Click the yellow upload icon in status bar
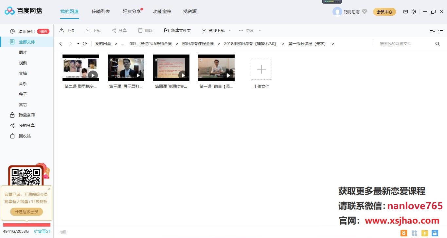The height and width of the screenshot is (238, 447). click(425, 233)
